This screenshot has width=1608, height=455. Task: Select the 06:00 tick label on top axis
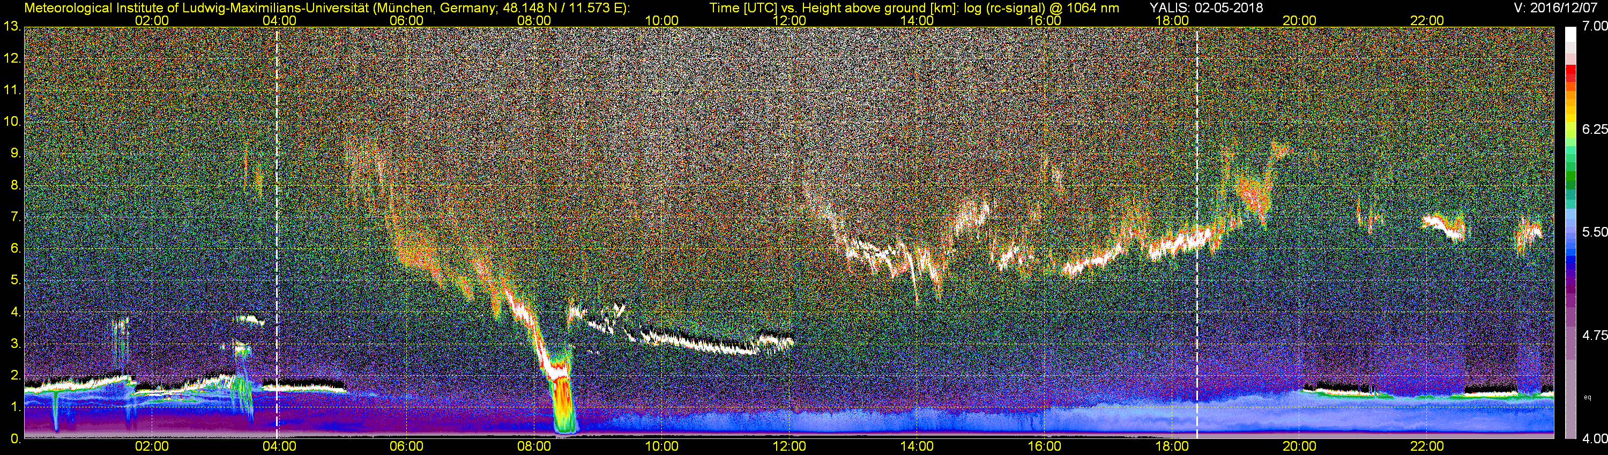coord(406,20)
